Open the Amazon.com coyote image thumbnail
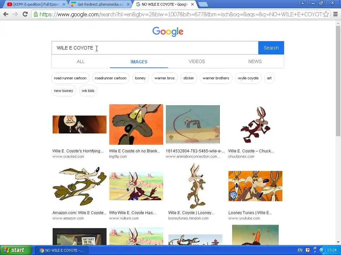The image size is (341, 255). click(x=80, y=186)
